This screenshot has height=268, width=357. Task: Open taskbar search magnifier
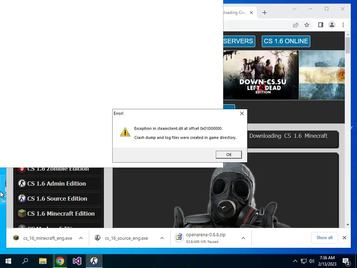tap(25, 261)
